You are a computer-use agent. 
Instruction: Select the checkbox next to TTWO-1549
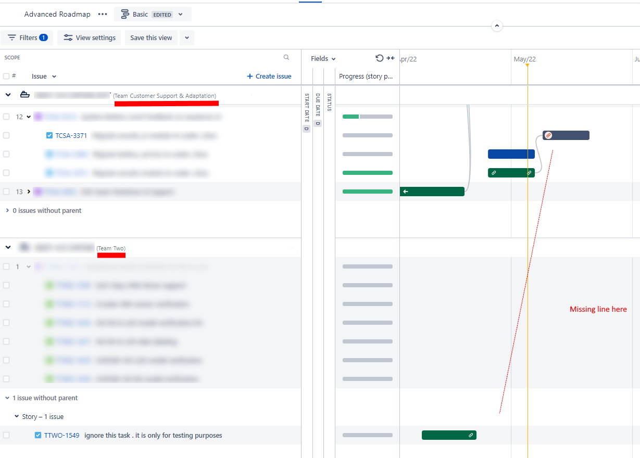tap(5, 435)
